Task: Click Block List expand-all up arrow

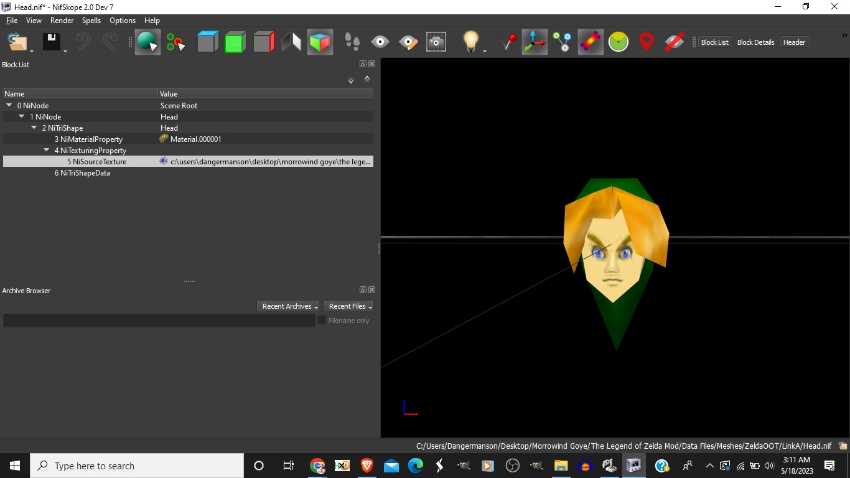Action: click(x=367, y=79)
